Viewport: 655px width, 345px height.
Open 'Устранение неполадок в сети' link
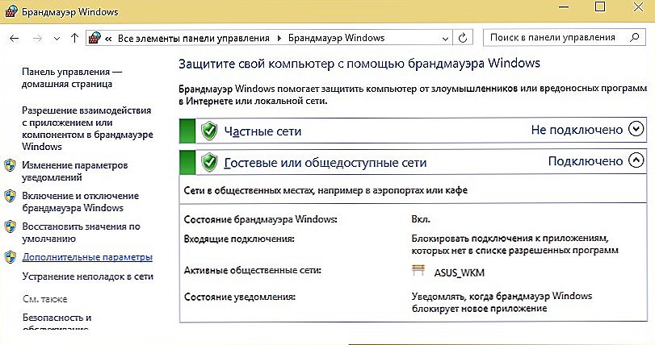(88, 276)
